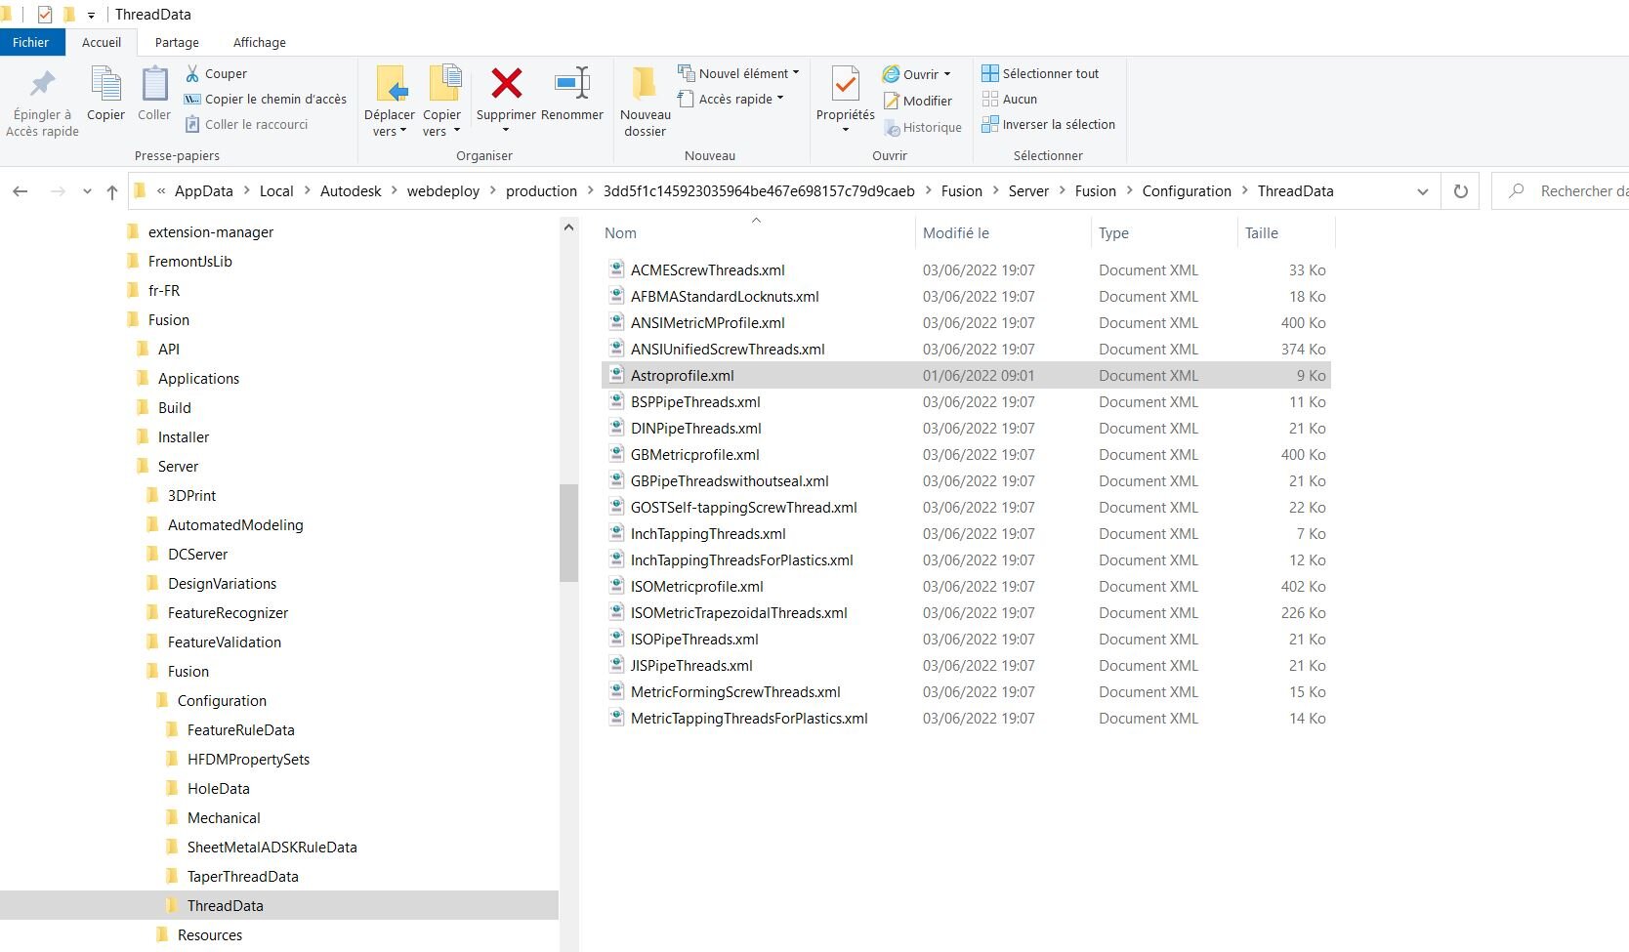Open recent locations dropdown arrow
Screen dimensions: 1629x952
[87, 191]
